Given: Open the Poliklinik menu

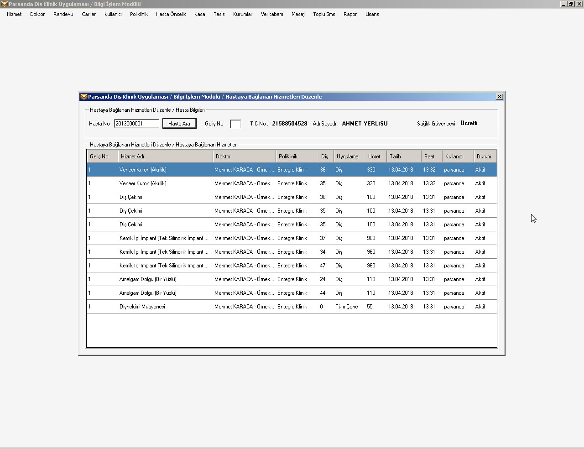Looking at the screenshot, I should 139,14.
